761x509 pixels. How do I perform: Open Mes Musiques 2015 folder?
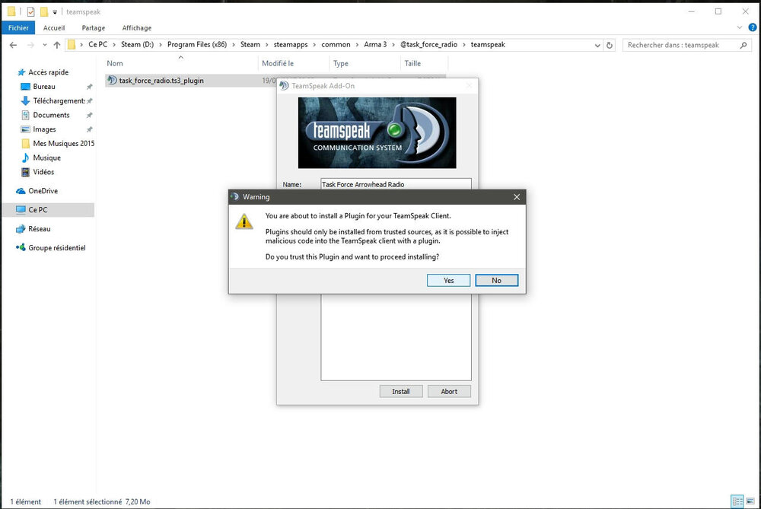pos(64,144)
